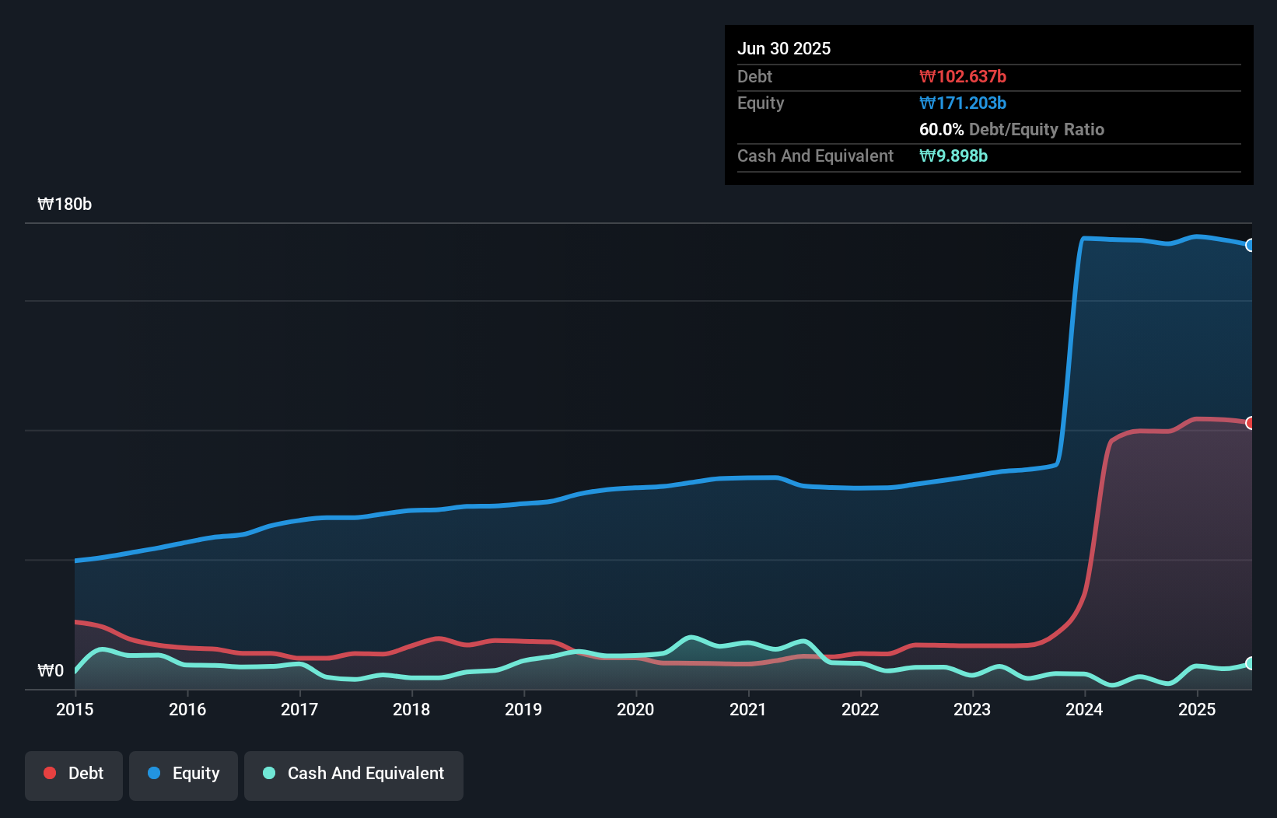Viewport: 1277px width, 818px height.
Task: Click the Equity value ₩171.203b in the tooltip
Action: pos(963,103)
